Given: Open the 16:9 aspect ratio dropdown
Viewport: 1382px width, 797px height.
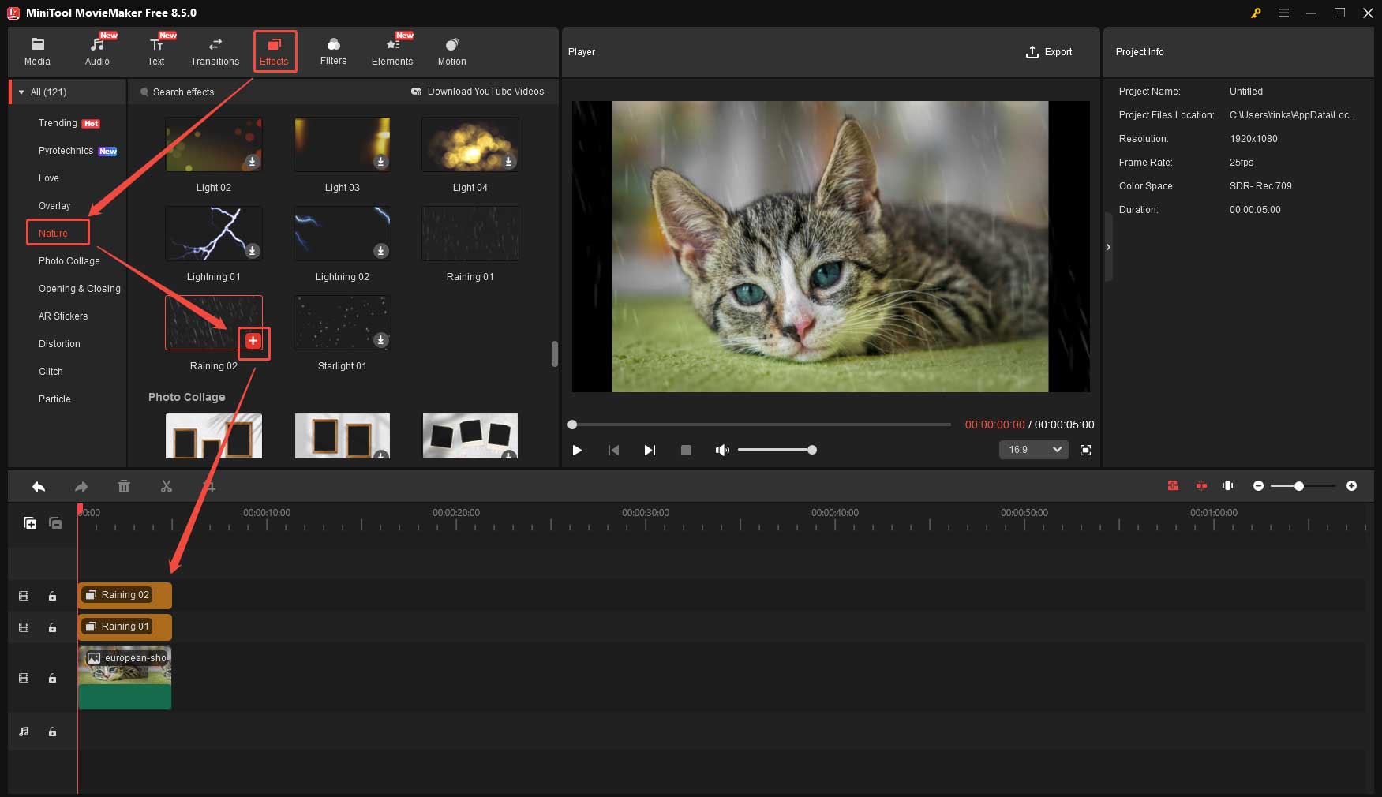Looking at the screenshot, I should [1032, 450].
